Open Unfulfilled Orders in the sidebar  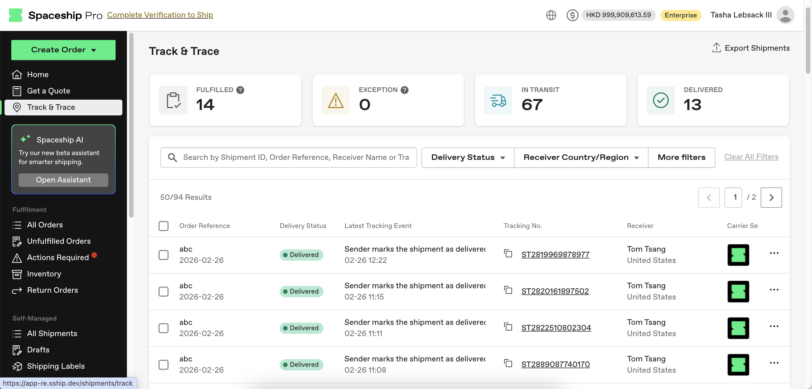(59, 241)
